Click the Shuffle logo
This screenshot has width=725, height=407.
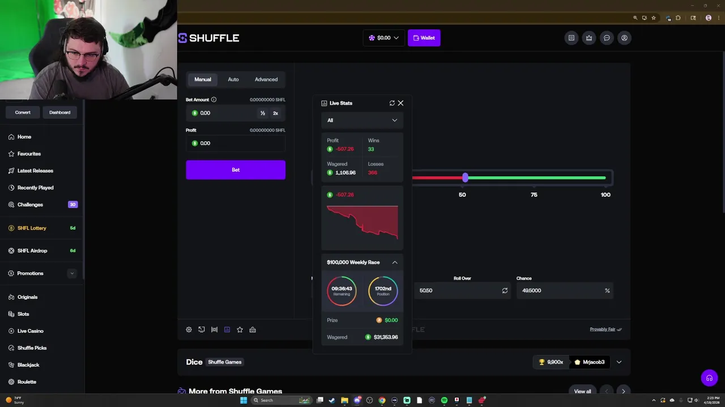(208, 38)
